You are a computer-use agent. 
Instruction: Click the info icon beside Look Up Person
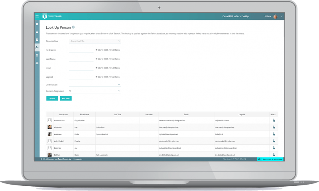73,27
